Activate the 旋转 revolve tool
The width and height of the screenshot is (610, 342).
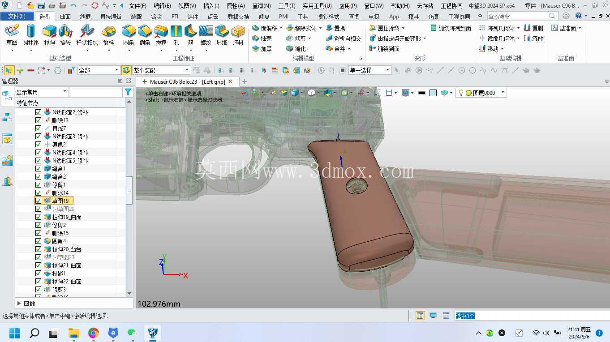(x=65, y=35)
